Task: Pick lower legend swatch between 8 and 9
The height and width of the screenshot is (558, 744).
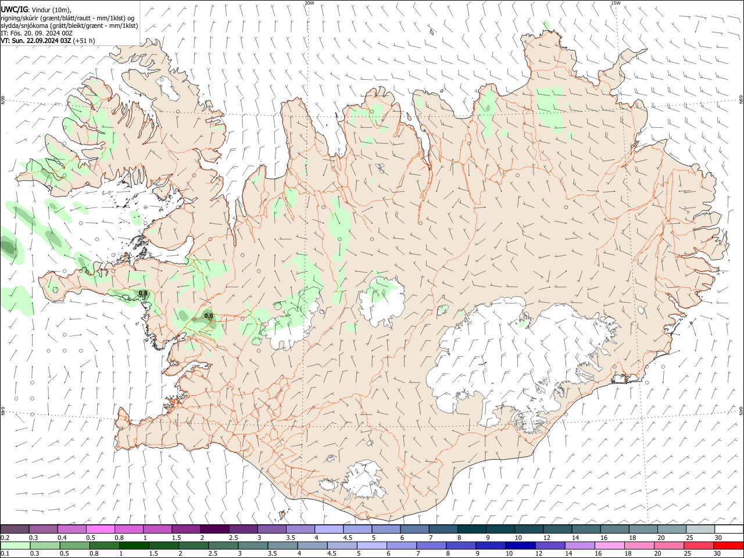Action: point(460,545)
